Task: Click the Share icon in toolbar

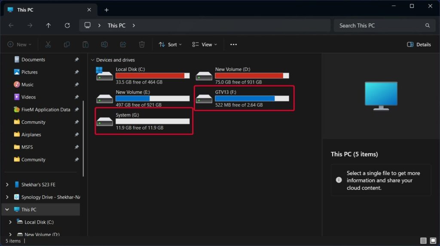Action: (123, 44)
